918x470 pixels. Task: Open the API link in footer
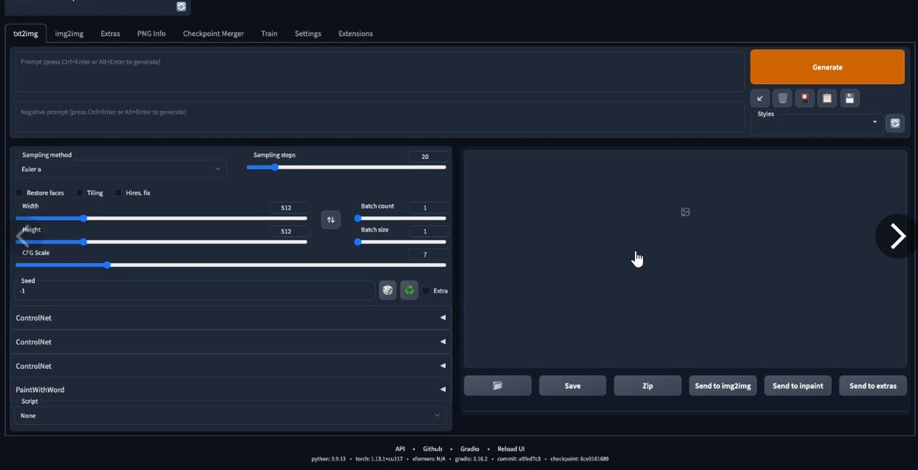point(400,449)
